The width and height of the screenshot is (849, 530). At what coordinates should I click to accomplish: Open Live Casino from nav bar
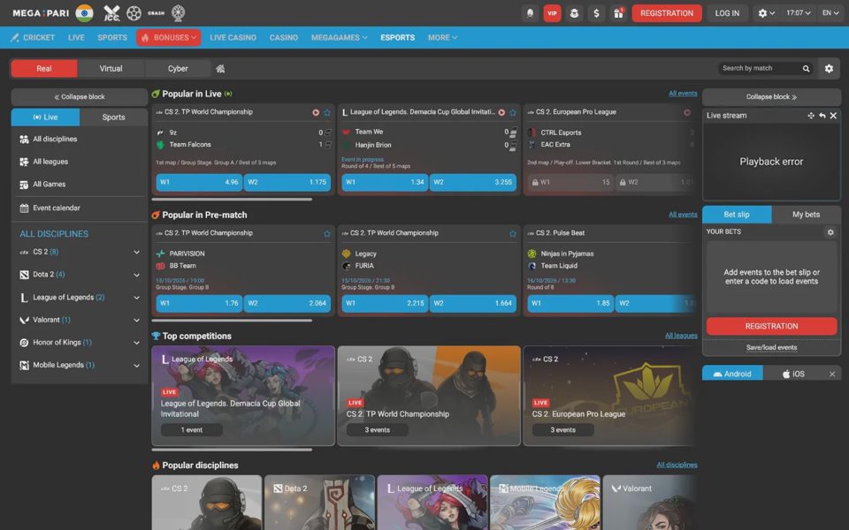[x=233, y=38]
